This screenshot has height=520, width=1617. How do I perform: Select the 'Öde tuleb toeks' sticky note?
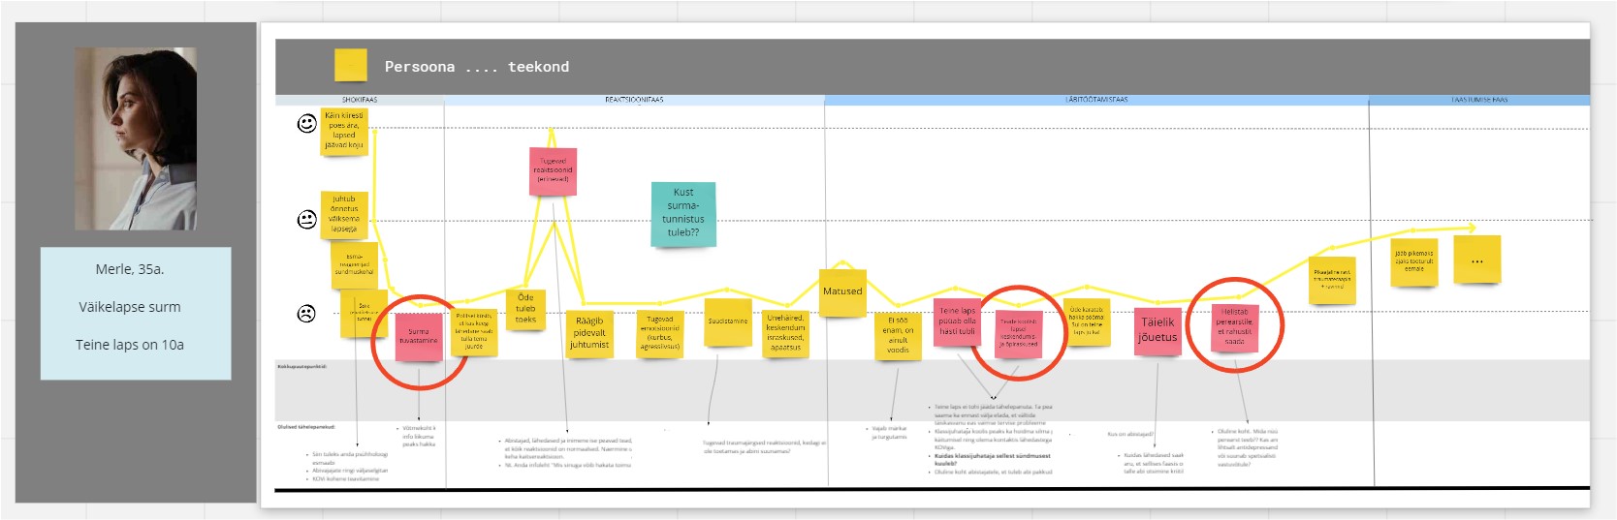pos(525,308)
